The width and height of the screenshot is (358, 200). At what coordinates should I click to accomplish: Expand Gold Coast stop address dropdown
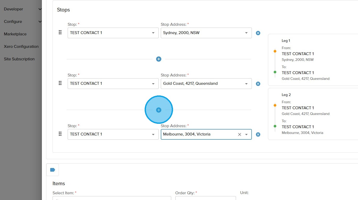point(246,84)
